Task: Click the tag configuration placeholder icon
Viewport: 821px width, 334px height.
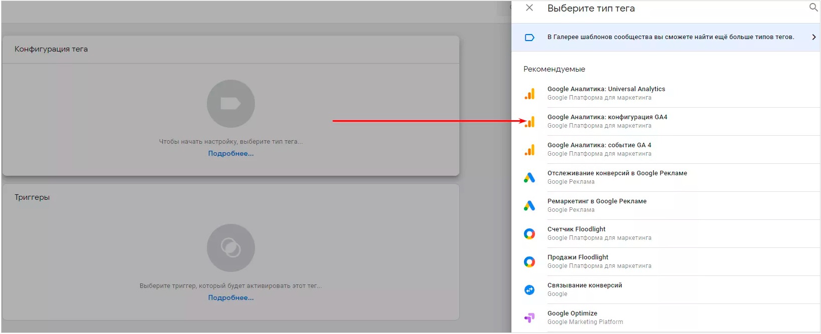Action: click(231, 104)
